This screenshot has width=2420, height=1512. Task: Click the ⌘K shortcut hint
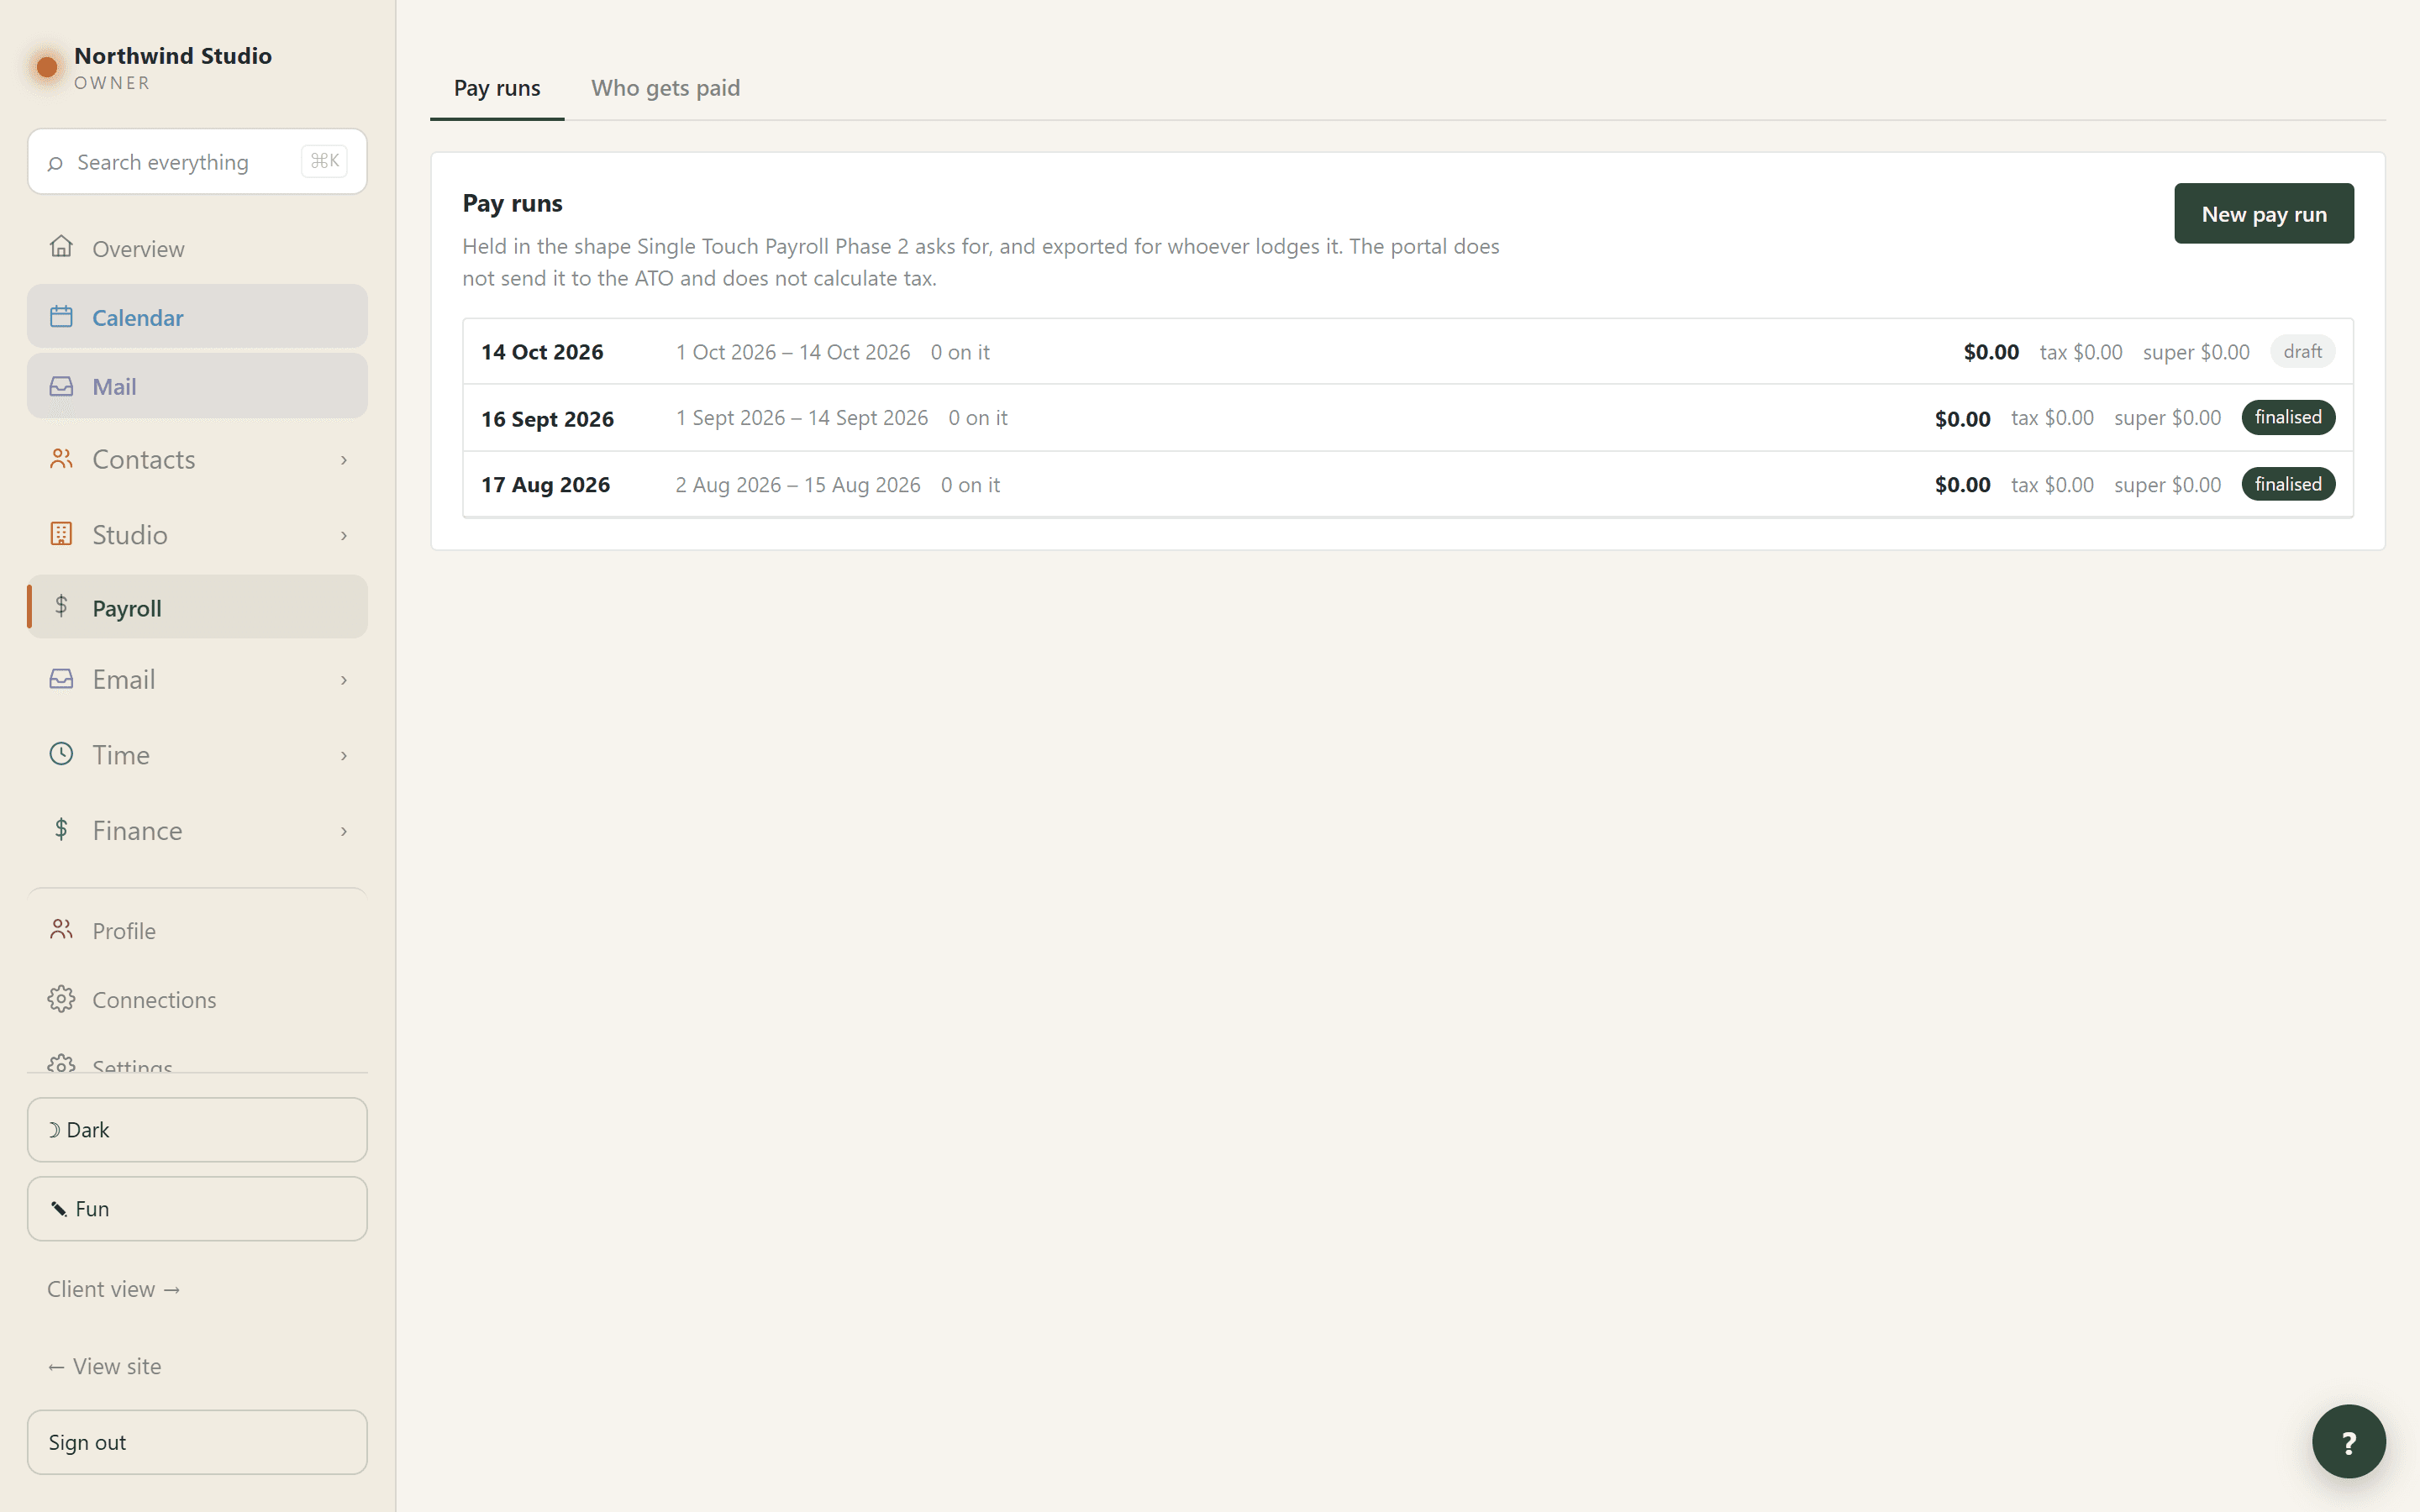tap(324, 161)
